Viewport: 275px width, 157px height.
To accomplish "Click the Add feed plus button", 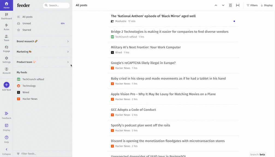I will tap(7, 85).
